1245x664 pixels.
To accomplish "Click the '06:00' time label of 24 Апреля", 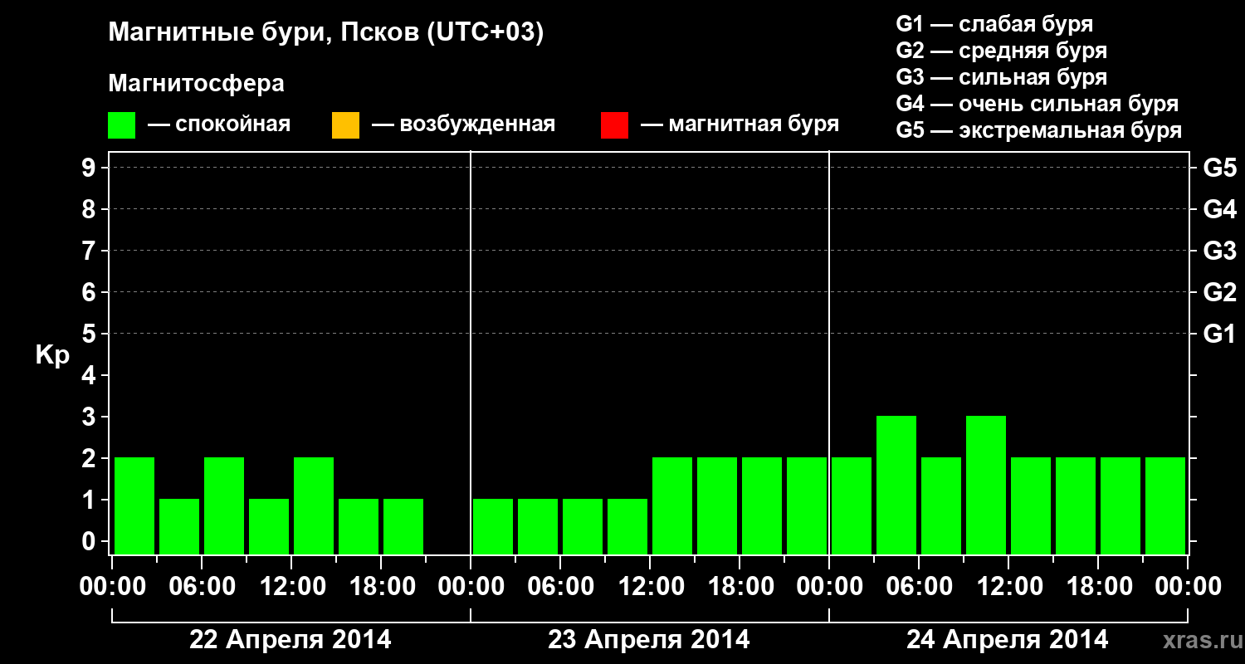I will [x=919, y=586].
